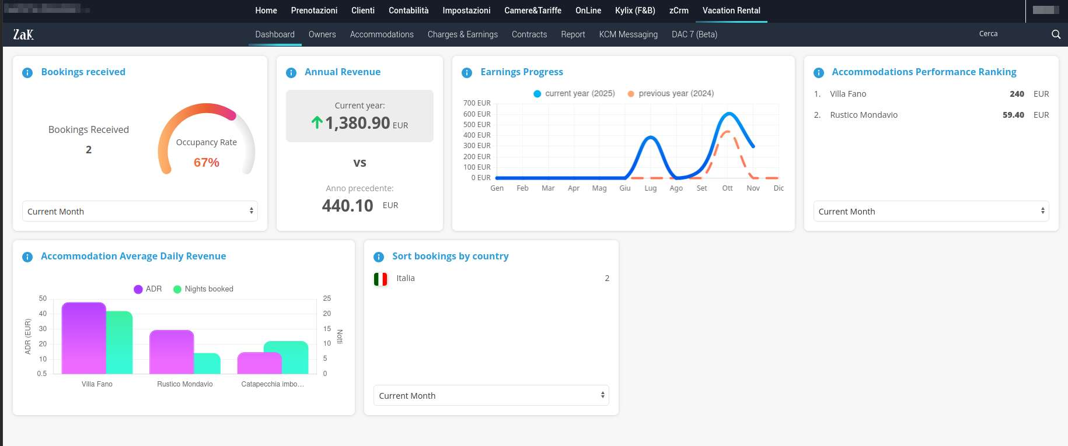Click info icon for Accommodation Average Daily Revenue

point(27,257)
